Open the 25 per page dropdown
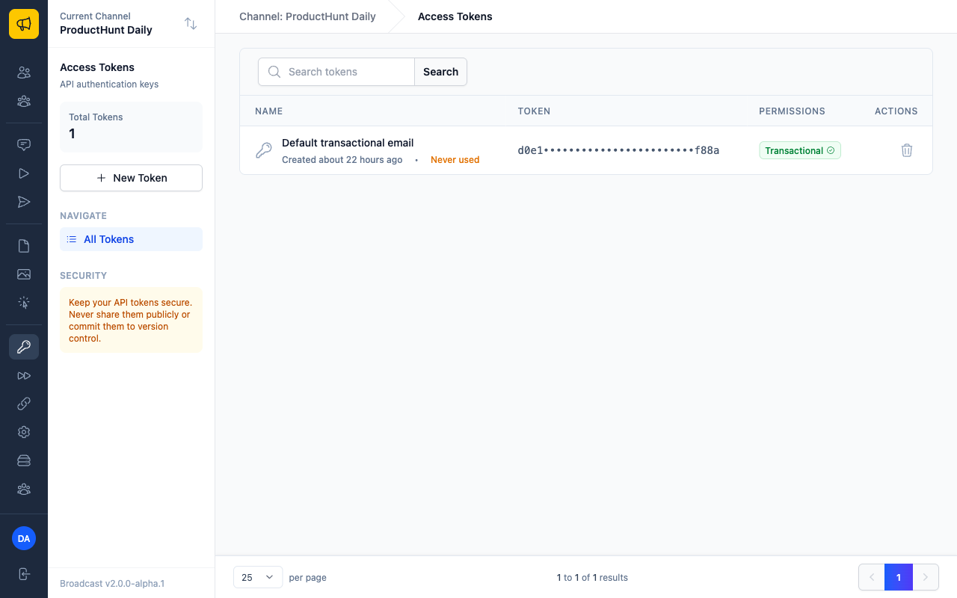The width and height of the screenshot is (957, 598). 258,577
